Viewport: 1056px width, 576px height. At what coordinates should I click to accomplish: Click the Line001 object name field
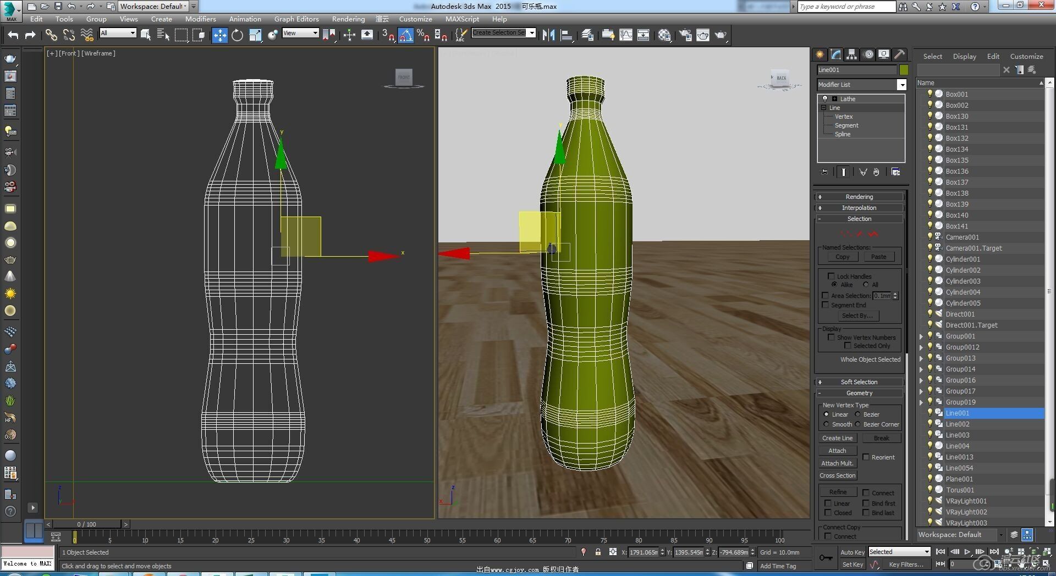point(856,70)
